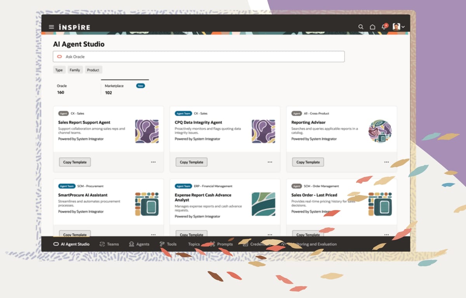Toggle the Family filter chip
This screenshot has height=298, width=466.
75,70
